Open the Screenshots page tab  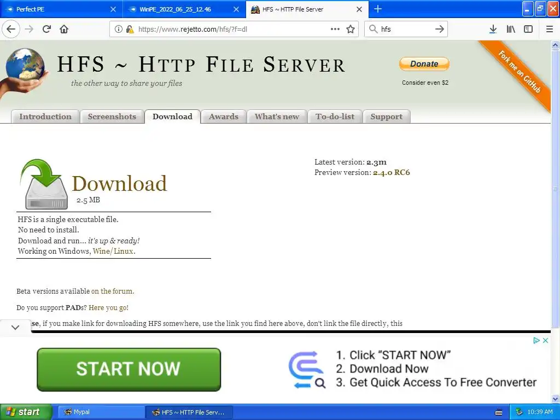click(112, 117)
